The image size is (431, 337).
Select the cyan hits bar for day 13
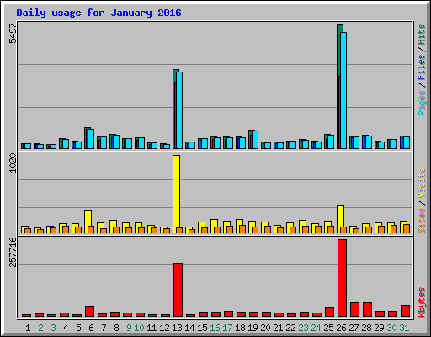(179, 110)
